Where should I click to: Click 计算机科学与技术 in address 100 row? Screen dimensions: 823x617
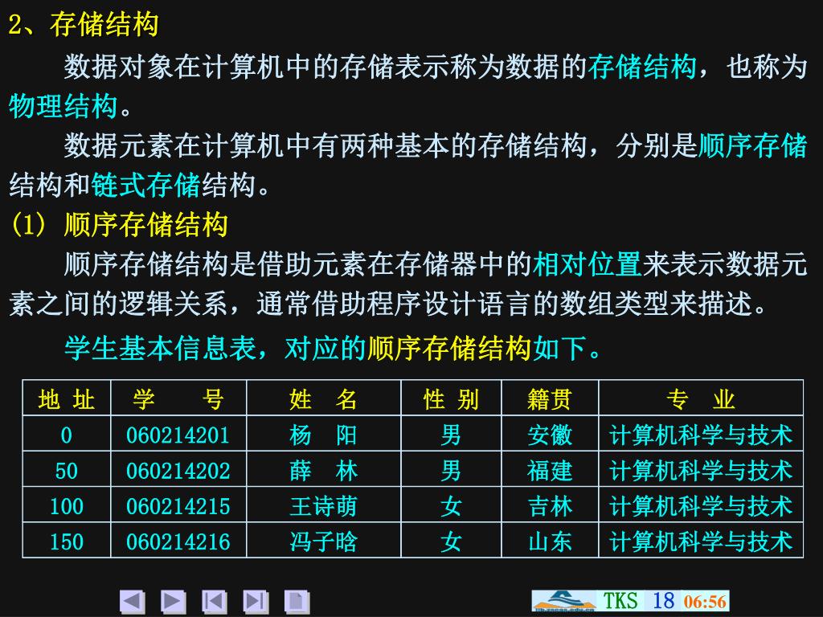click(x=701, y=506)
